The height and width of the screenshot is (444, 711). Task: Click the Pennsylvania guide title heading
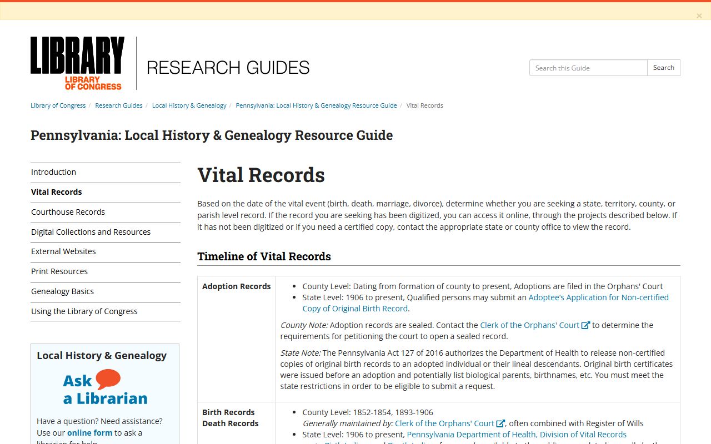tap(212, 135)
